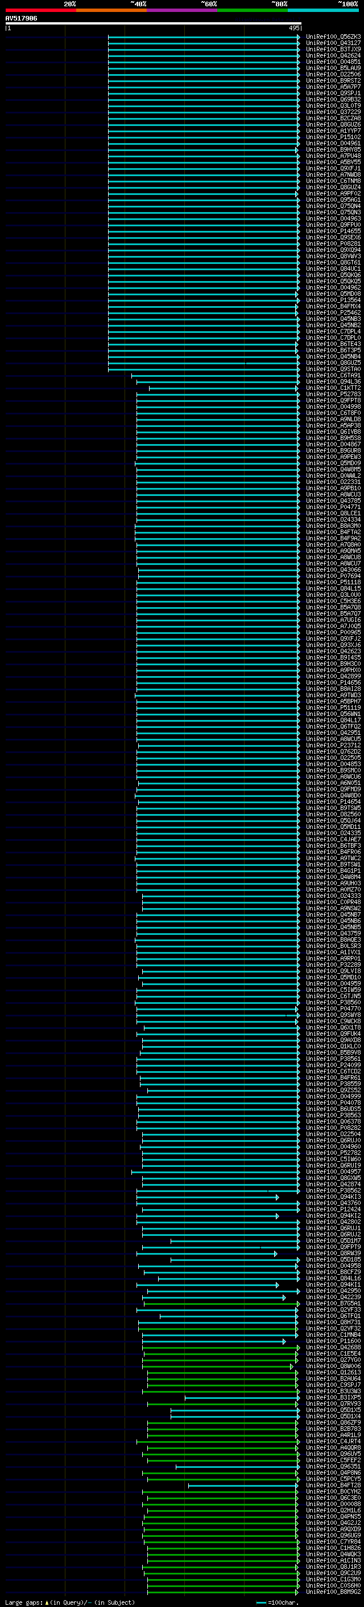Select label UniRef100_C6TNM8

pyautogui.click(x=333, y=181)
